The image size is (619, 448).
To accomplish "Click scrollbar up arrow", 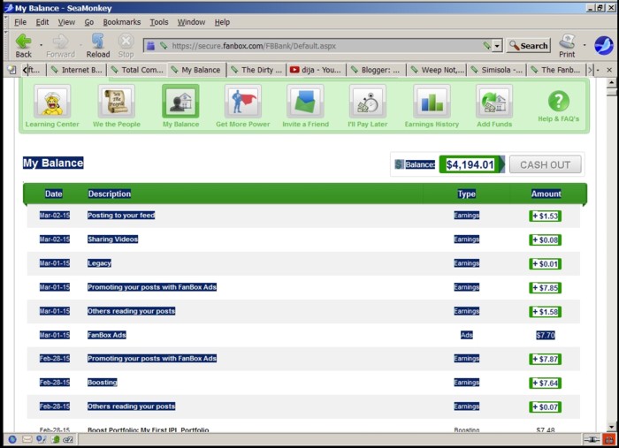I will (611, 83).
